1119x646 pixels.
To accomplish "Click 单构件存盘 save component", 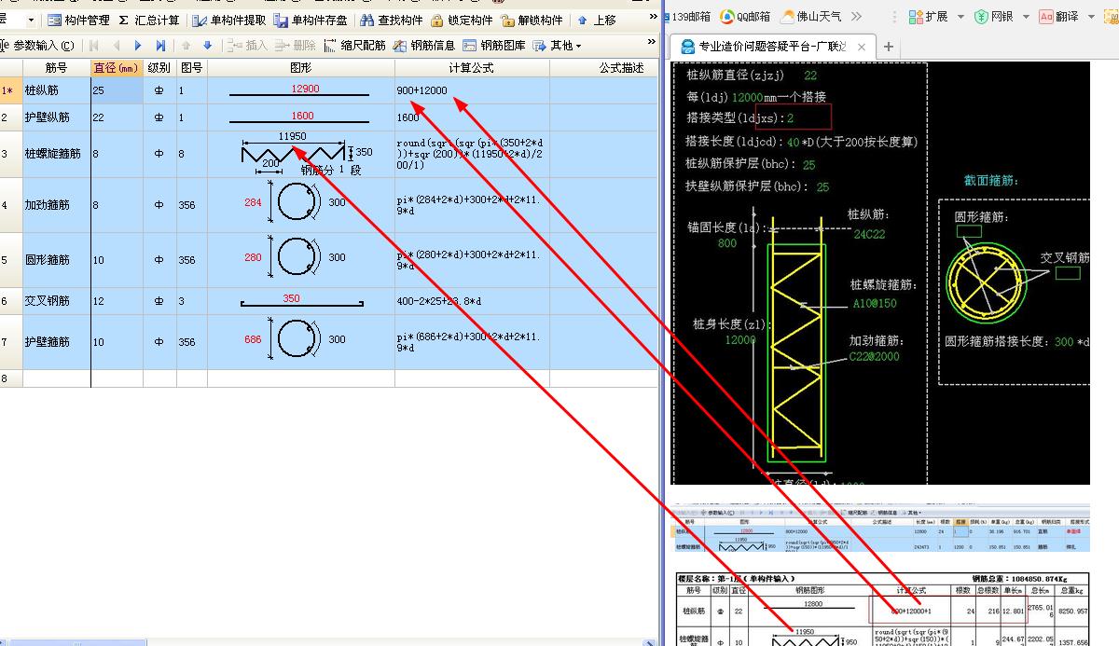I will tap(311, 20).
